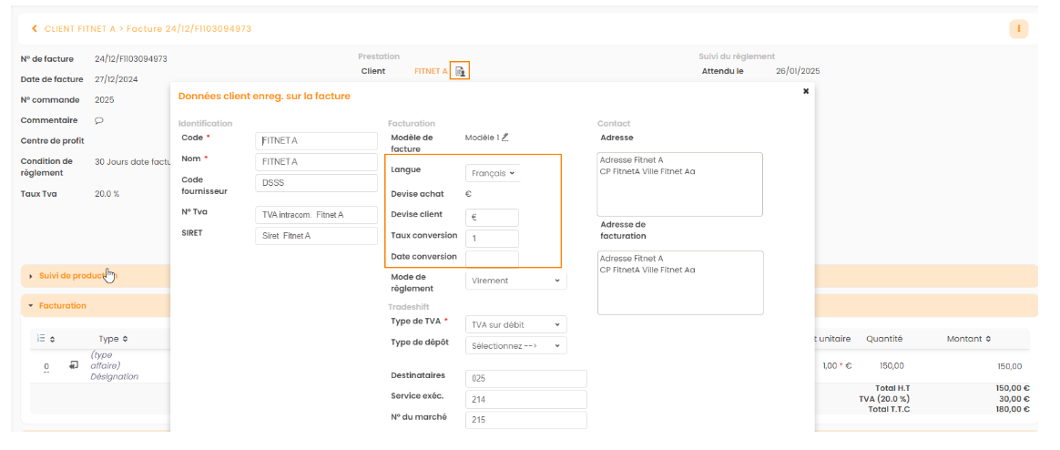Click the edit pencil next to Modèle 1
The height and width of the screenshot is (450, 1060).
click(505, 138)
